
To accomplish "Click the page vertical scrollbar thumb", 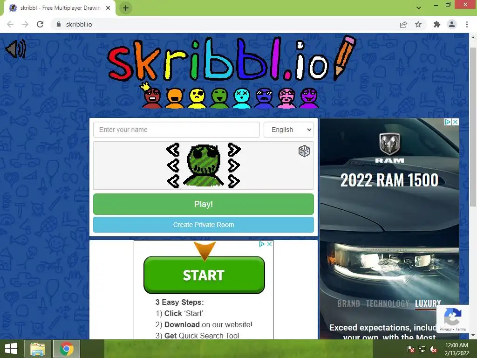I will [x=473, y=127].
